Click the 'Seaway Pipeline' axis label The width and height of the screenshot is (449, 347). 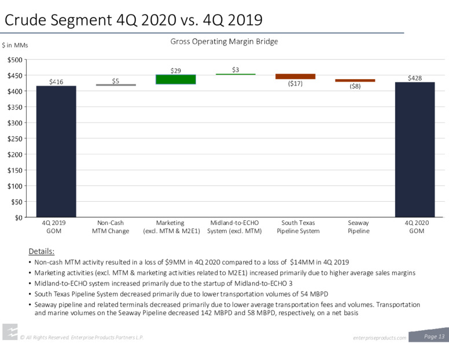pos(359,227)
